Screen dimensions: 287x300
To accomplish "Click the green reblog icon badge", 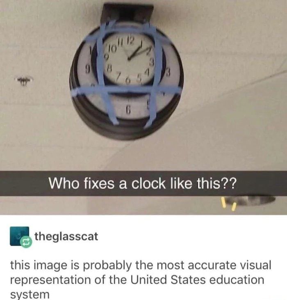I will [x=26, y=242].
